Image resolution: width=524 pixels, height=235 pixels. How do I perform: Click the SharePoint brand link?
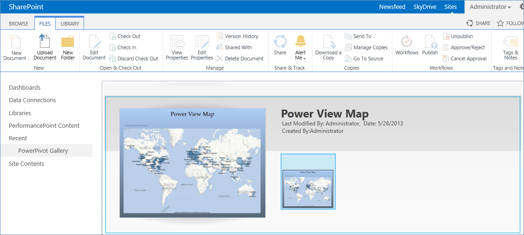26,7
